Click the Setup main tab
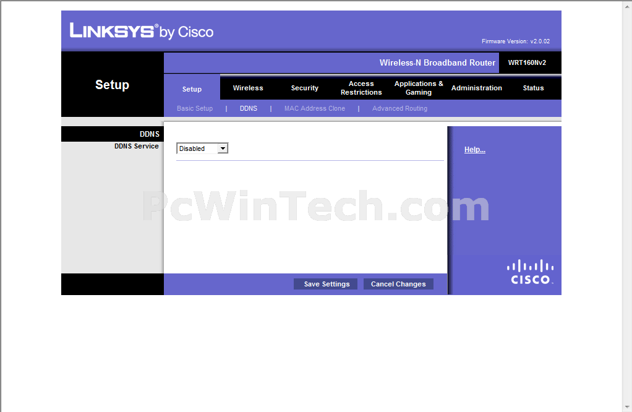Screen dimensions: 632x412 coord(192,89)
